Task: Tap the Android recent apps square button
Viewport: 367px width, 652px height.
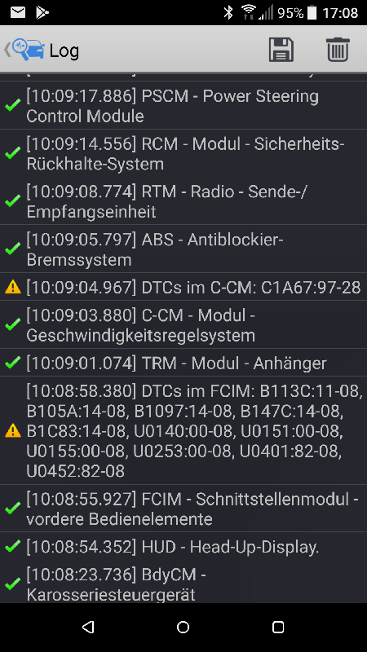Action: (x=278, y=627)
